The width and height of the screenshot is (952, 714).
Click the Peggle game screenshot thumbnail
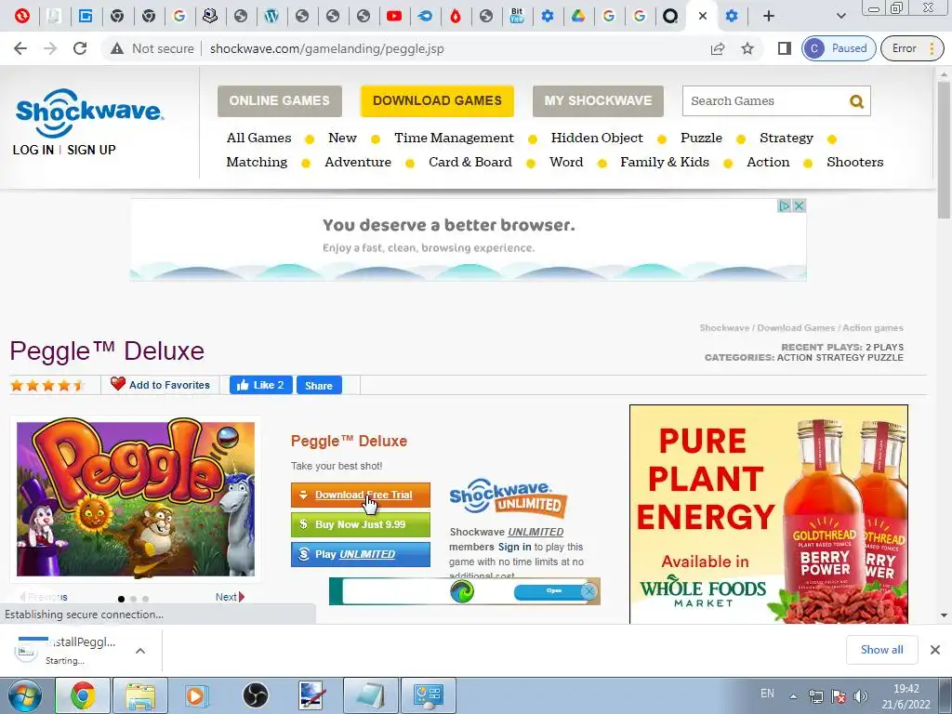[x=136, y=498]
